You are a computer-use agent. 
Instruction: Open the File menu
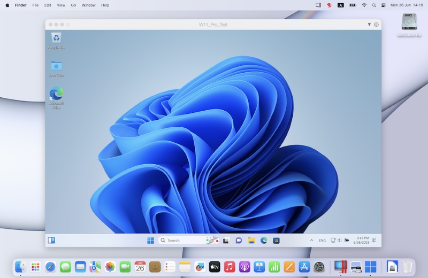(x=35, y=5)
